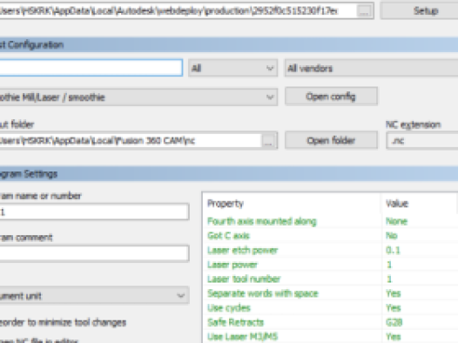Browse for the output folder
The height and width of the screenshot is (343, 458).
pyautogui.click(x=268, y=141)
